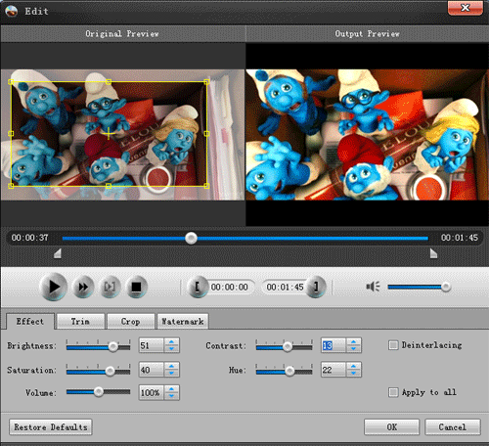Set trim end with right bracket button
489x446 pixels.
315,287
